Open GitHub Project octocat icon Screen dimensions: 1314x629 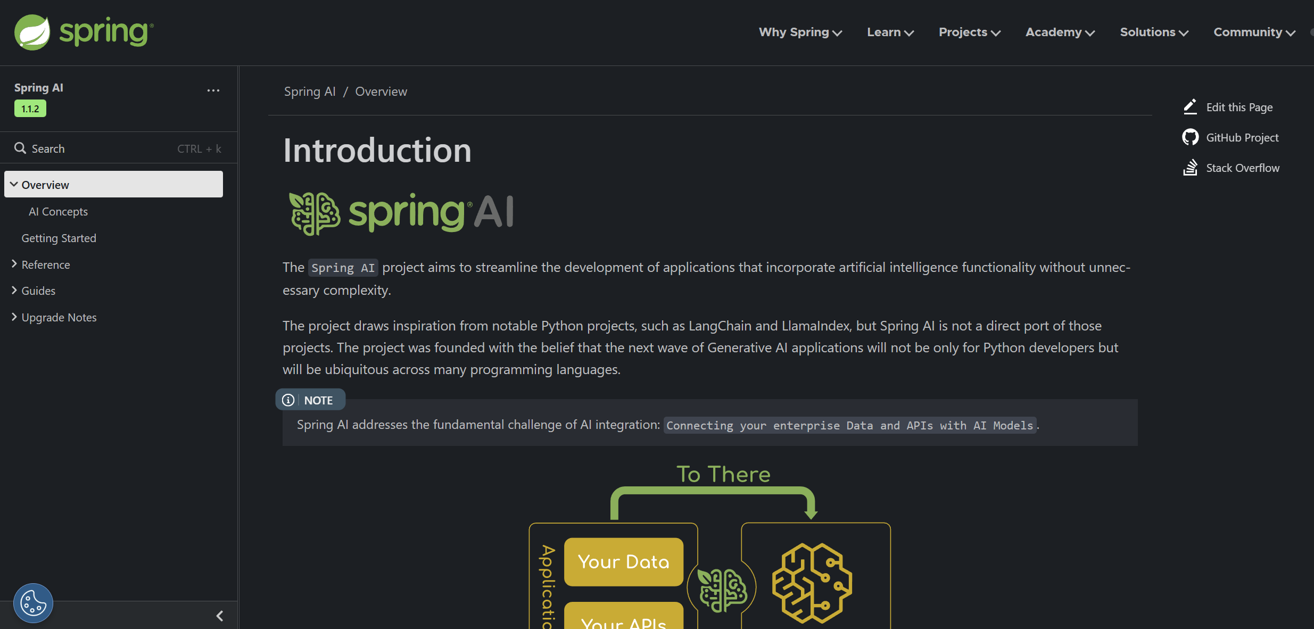pyautogui.click(x=1190, y=137)
